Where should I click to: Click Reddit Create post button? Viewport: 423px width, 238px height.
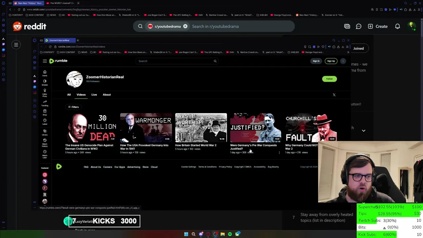[378, 26]
